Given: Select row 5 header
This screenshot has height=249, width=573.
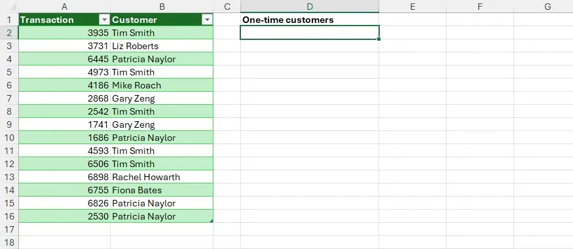Looking at the screenshot, I should [x=9, y=72].
